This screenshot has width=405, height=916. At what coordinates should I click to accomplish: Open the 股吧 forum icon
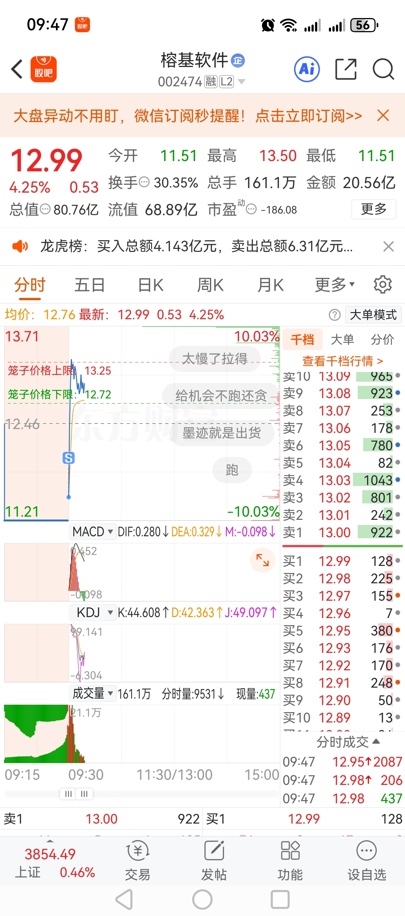coord(44,69)
